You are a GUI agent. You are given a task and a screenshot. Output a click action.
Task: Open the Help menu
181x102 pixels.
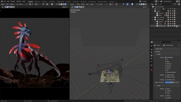(24, 1)
